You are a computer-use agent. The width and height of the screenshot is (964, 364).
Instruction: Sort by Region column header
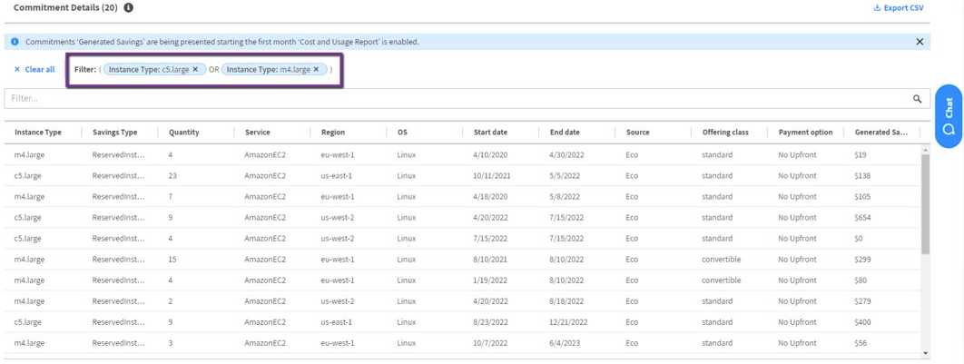point(332,133)
